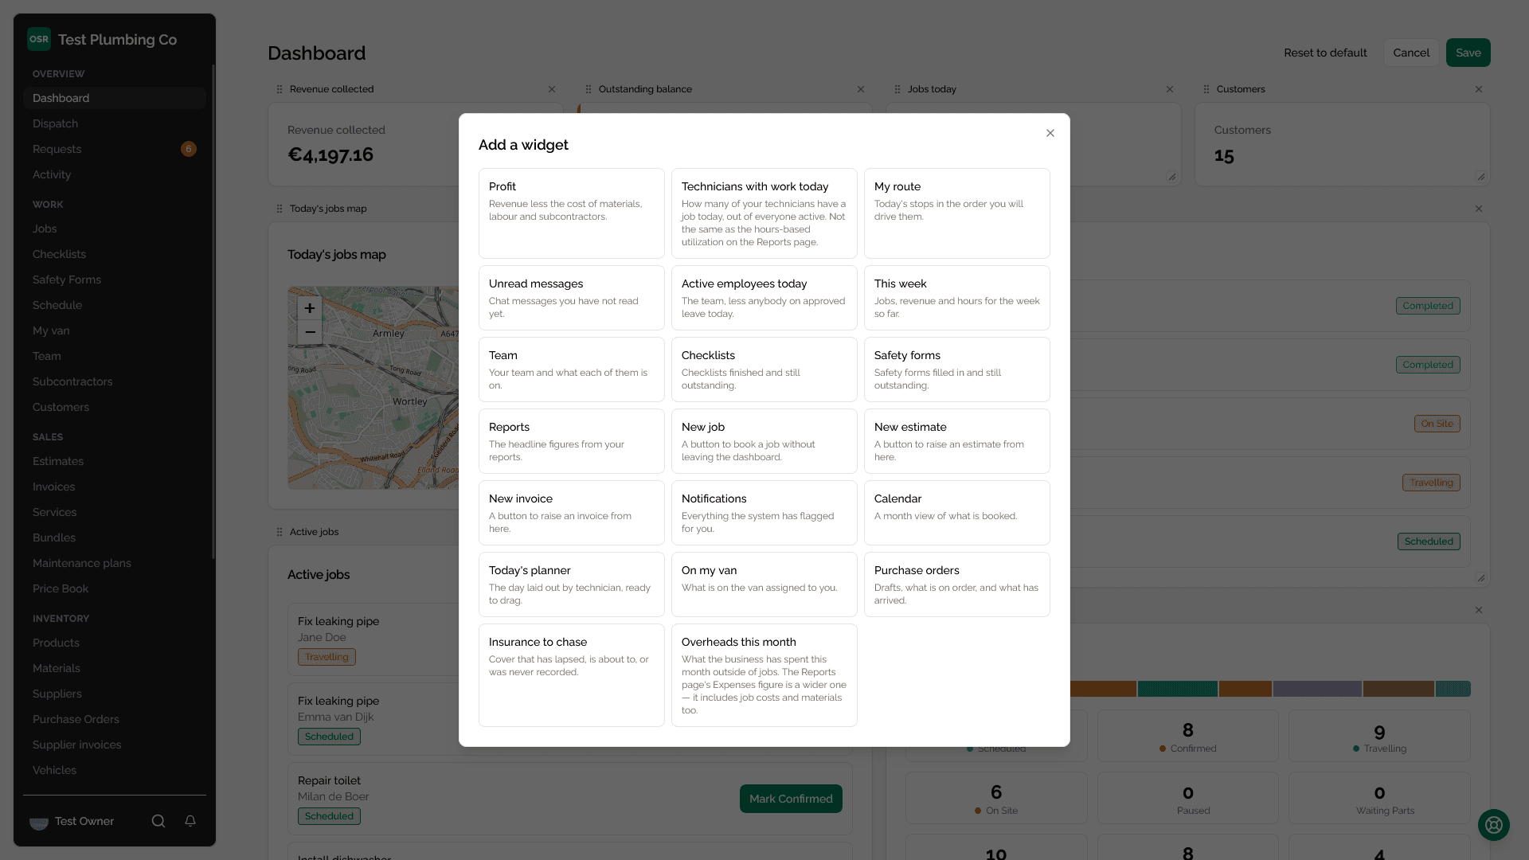Click the Confirmed count tile showing 8
The height and width of the screenshot is (860, 1529).
coord(1187,737)
